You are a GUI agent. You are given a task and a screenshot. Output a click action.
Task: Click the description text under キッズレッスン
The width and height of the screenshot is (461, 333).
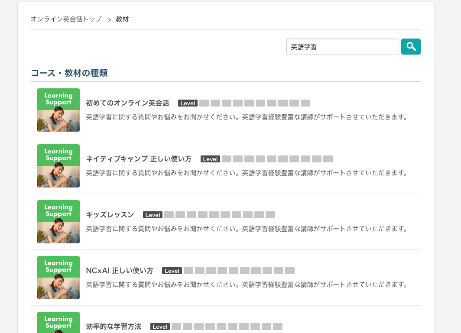[x=247, y=229]
